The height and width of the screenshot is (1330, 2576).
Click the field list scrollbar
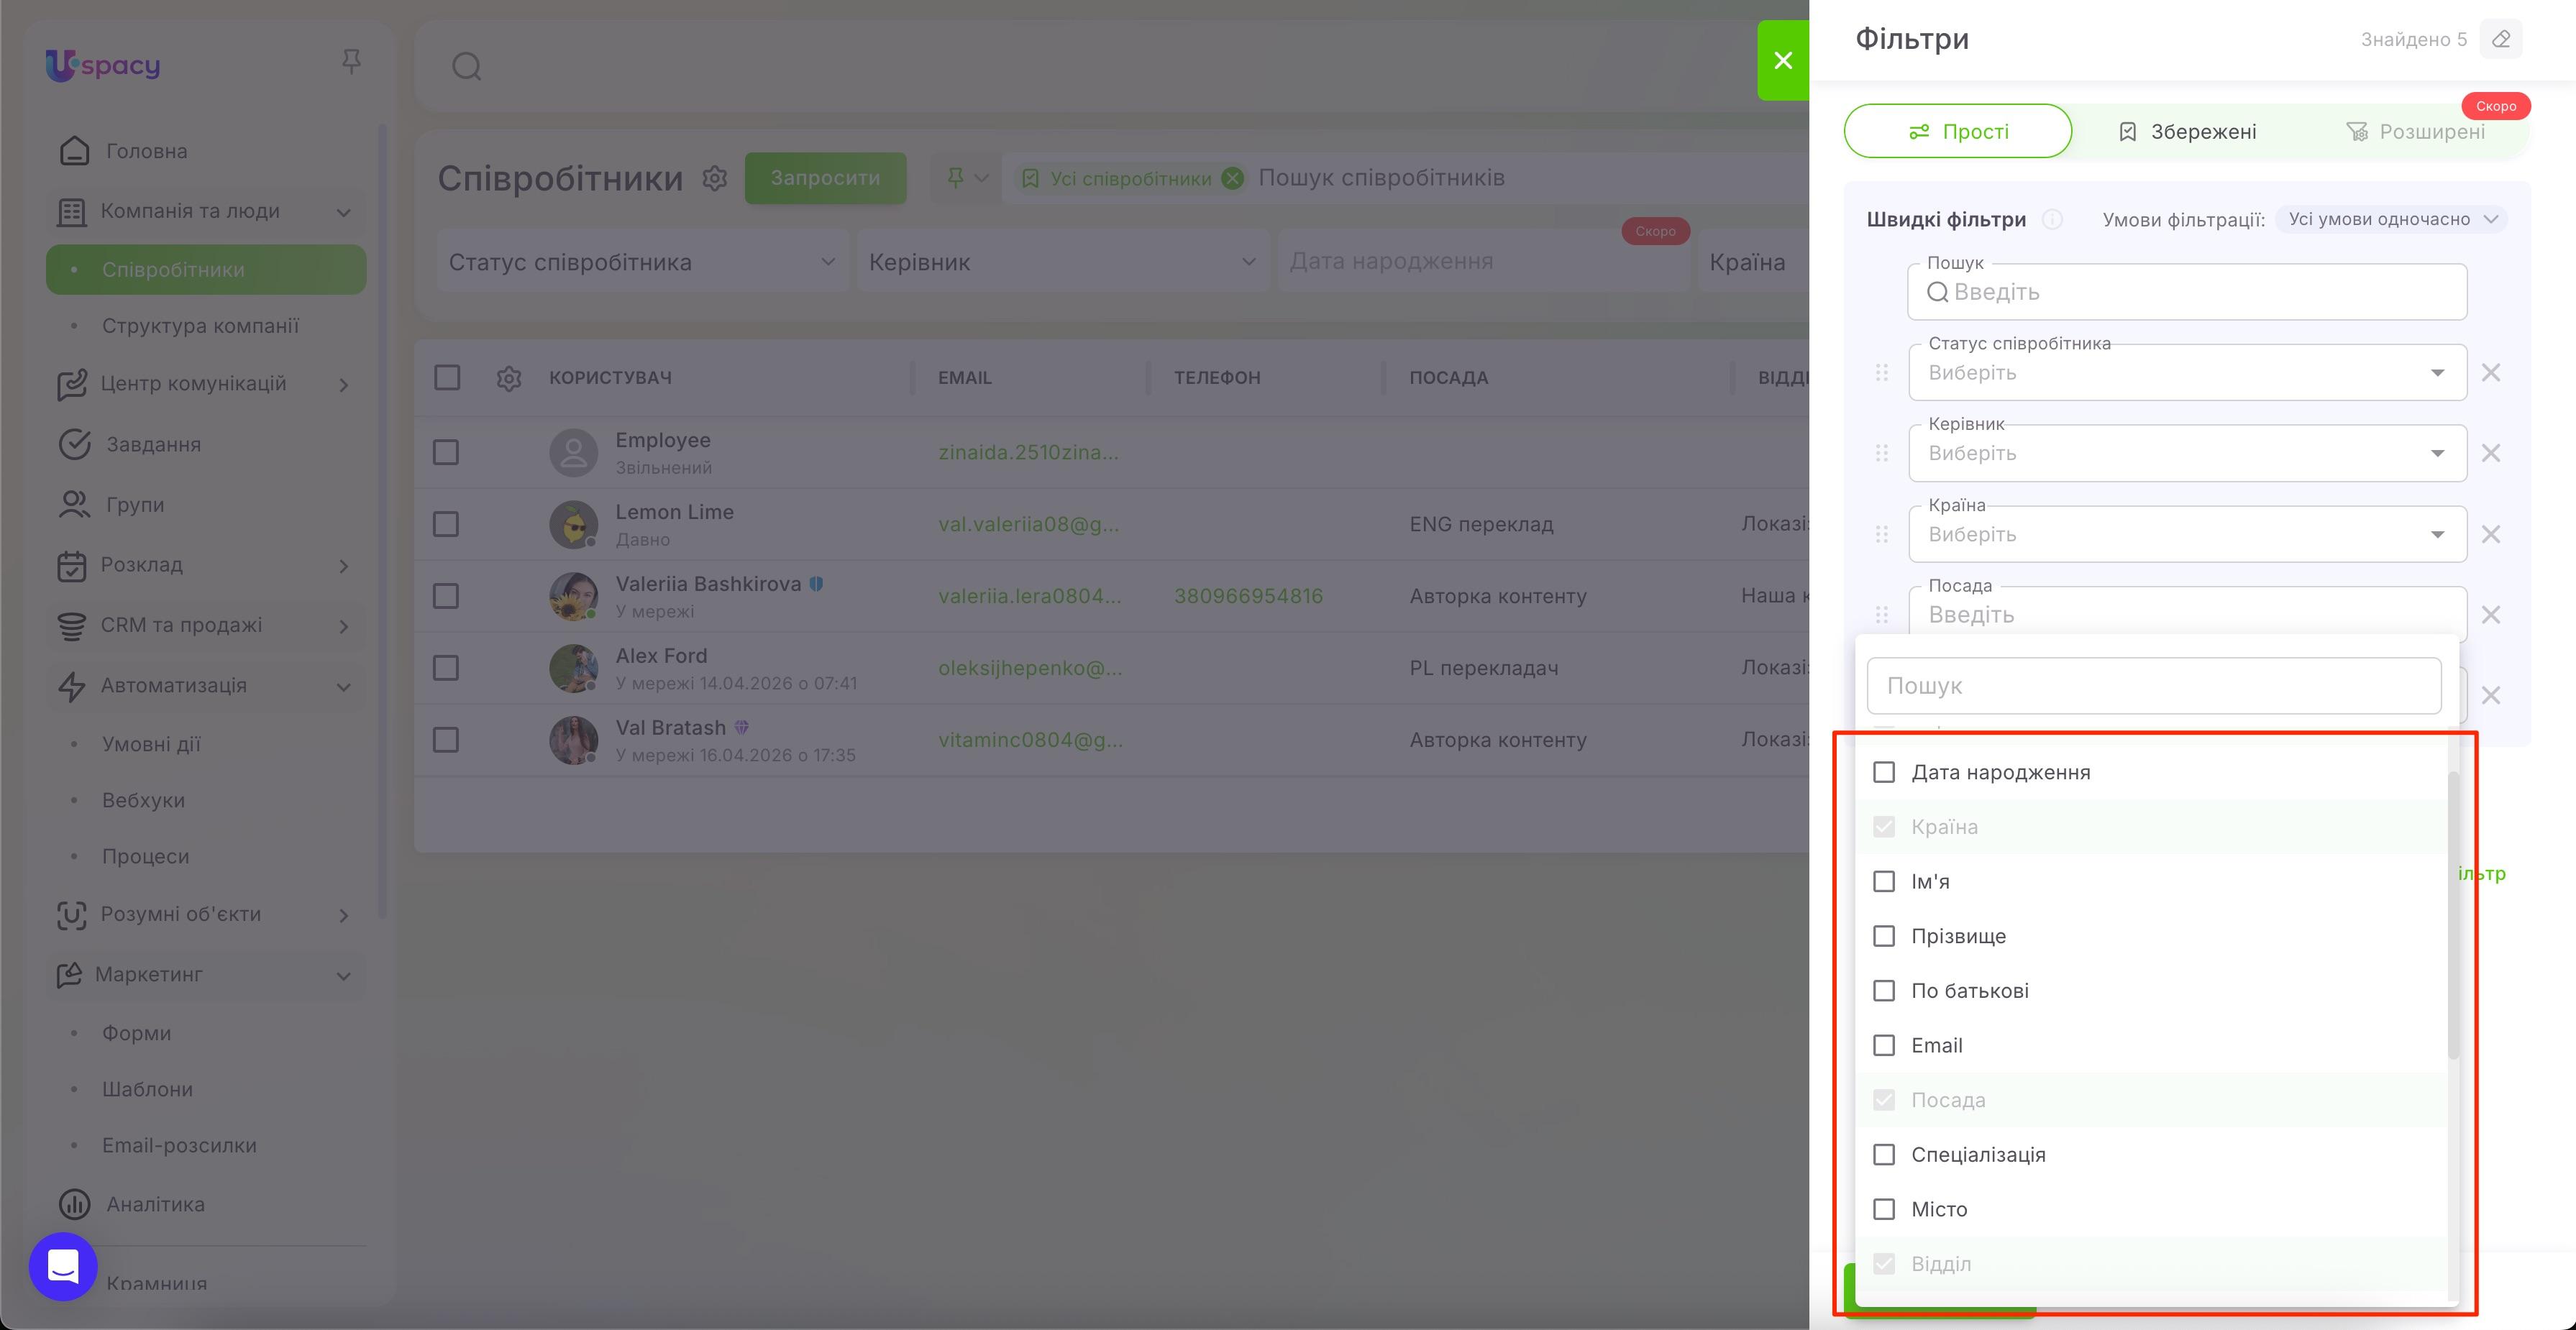(2453, 915)
